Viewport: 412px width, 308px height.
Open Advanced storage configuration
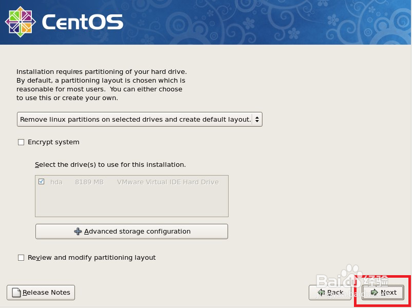[132, 232]
